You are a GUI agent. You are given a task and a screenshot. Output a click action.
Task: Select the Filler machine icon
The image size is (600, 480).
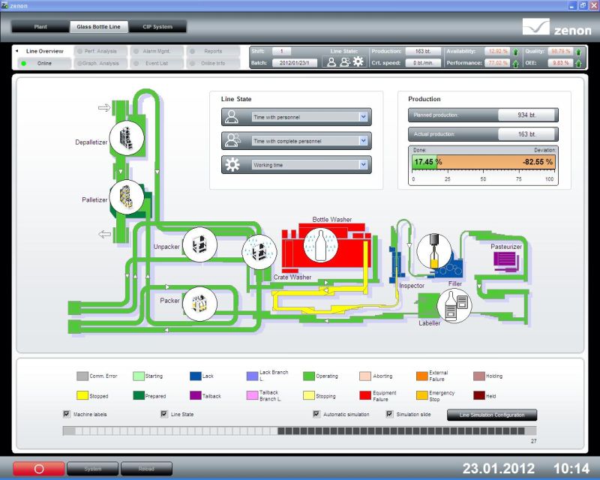coord(433,250)
